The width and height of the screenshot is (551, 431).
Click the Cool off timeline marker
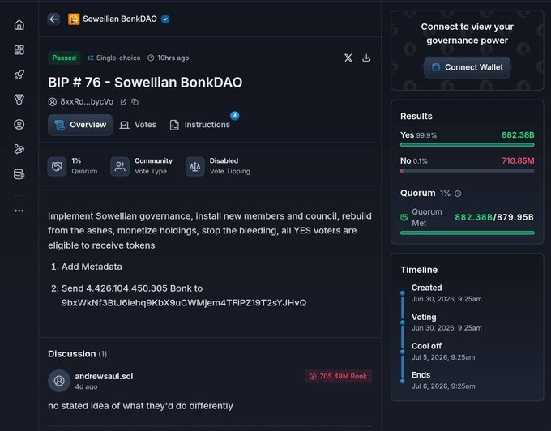click(x=403, y=352)
